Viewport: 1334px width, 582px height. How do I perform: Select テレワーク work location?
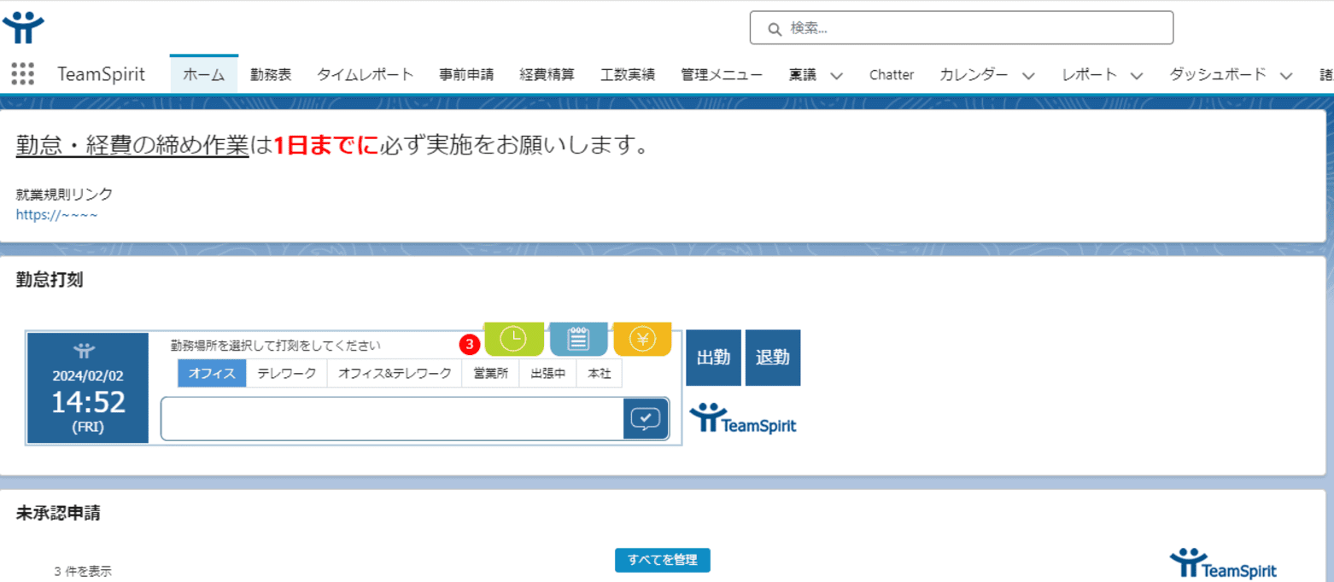point(286,374)
